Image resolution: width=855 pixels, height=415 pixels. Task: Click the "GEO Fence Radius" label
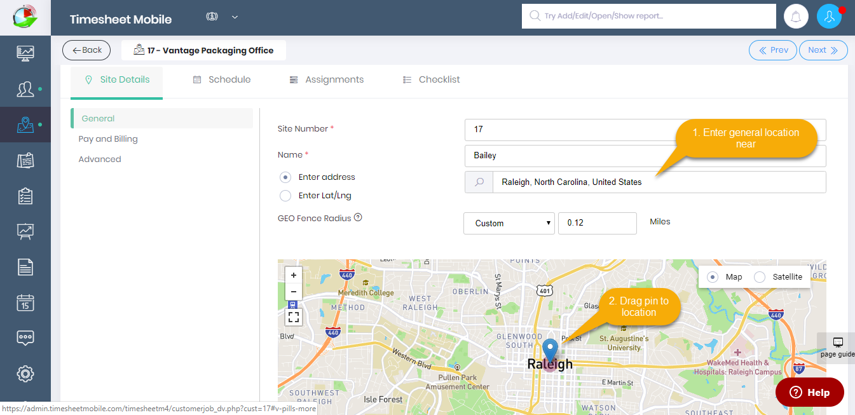coord(315,218)
